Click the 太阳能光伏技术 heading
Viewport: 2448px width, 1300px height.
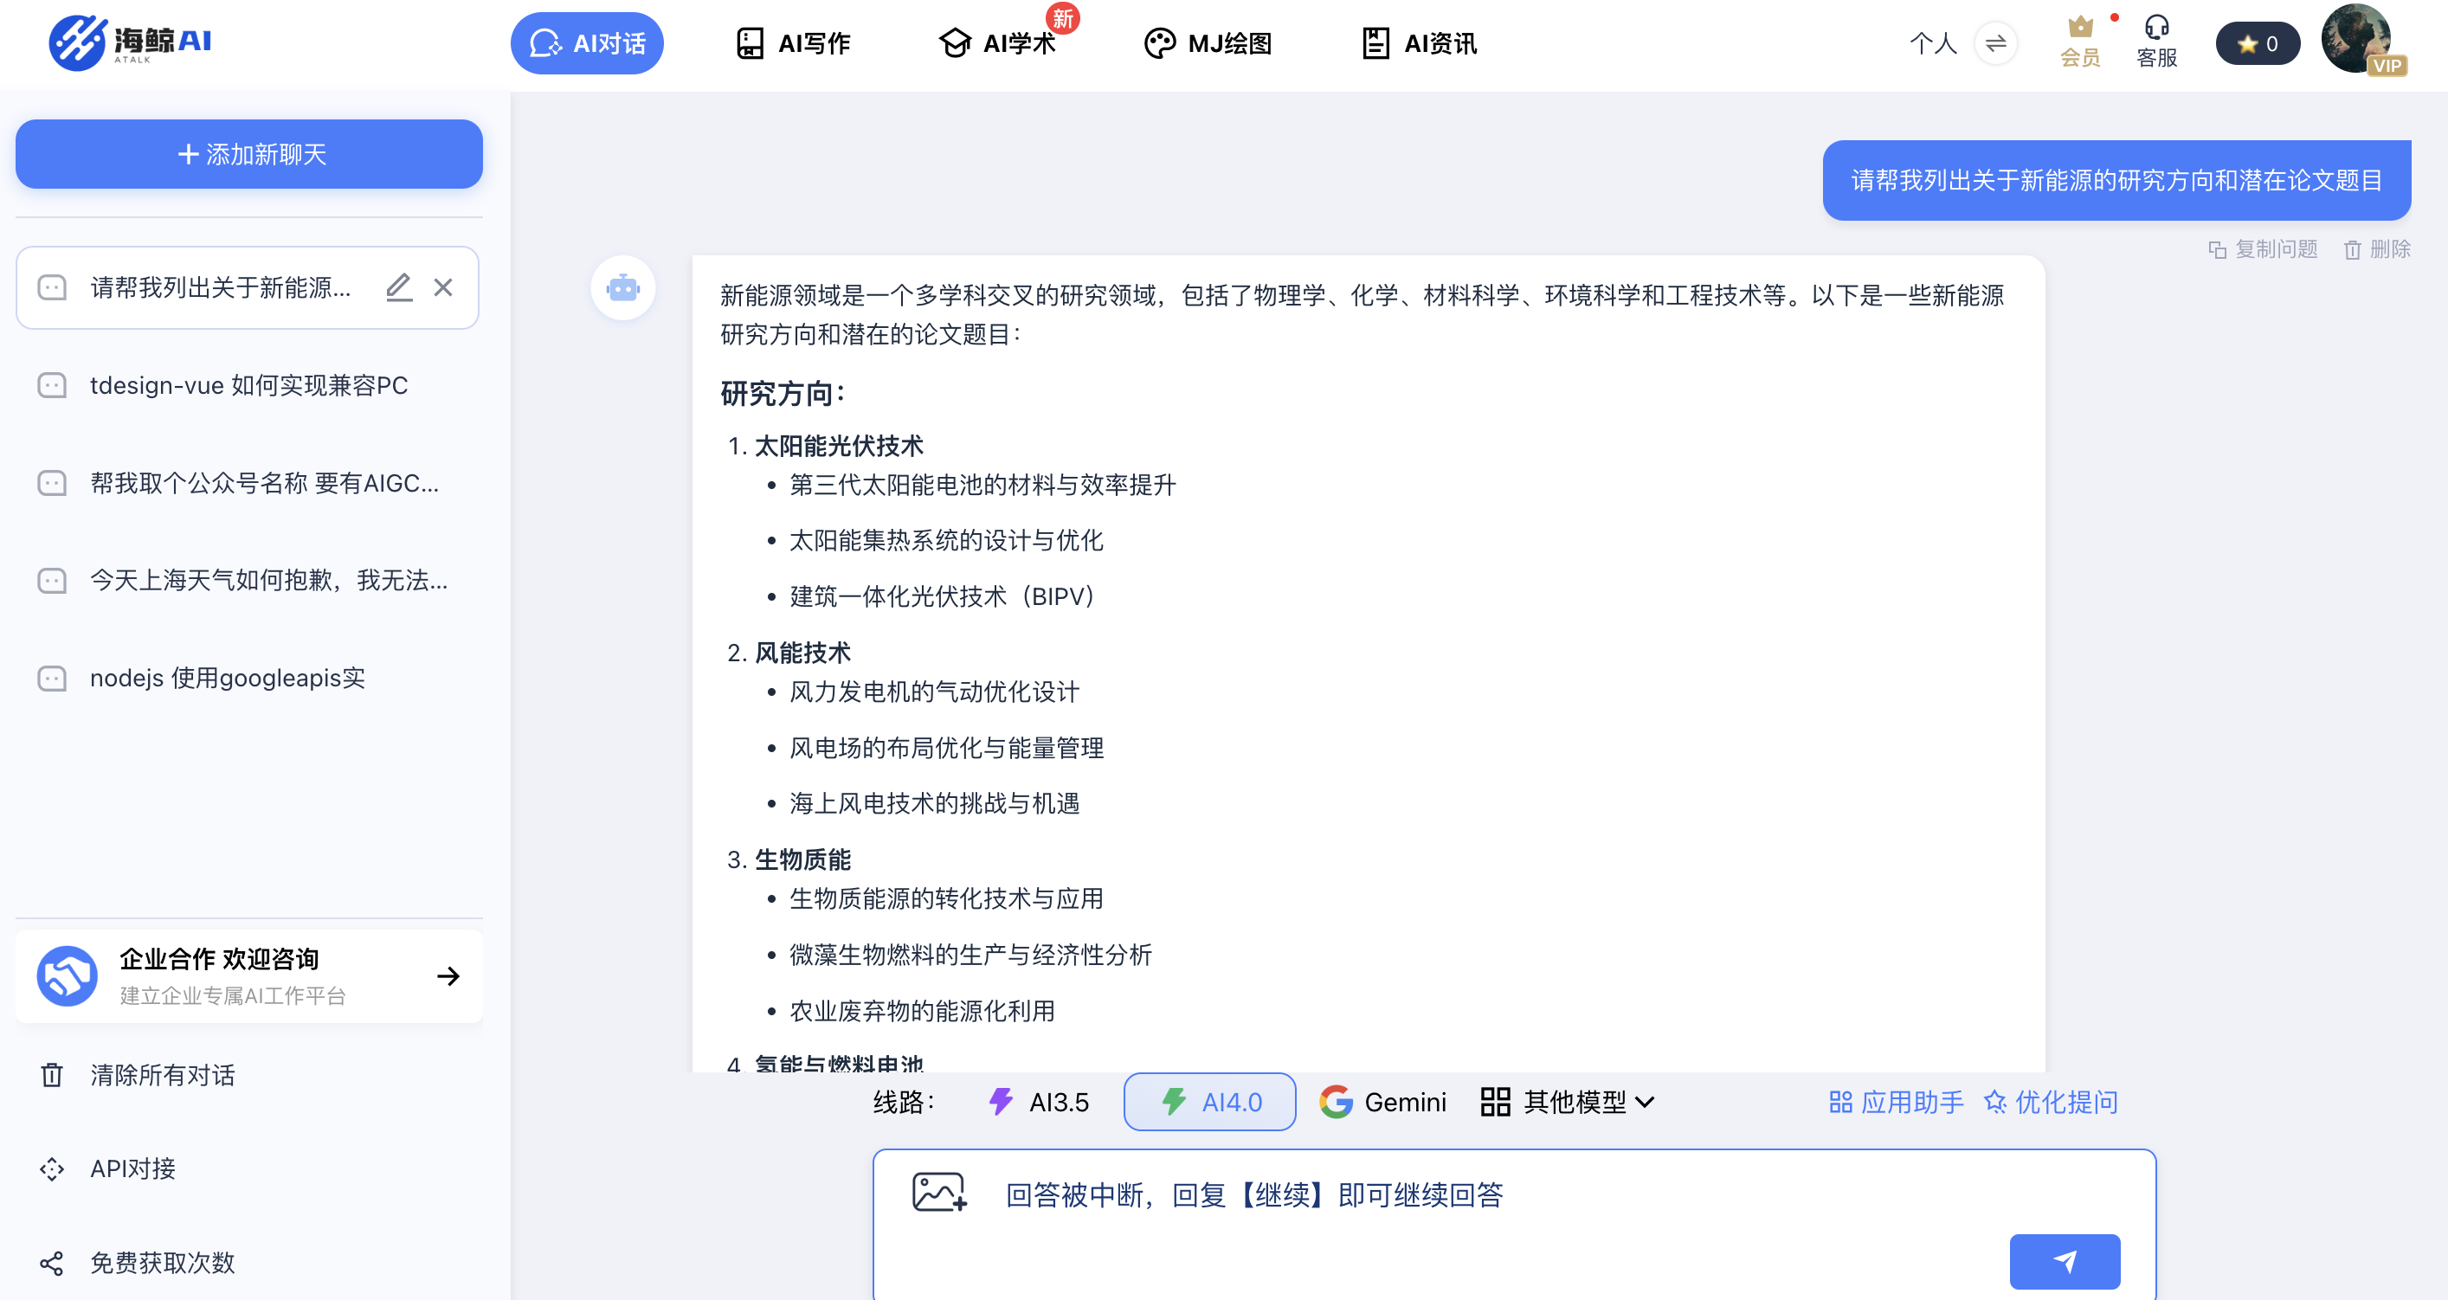pyautogui.click(x=839, y=446)
